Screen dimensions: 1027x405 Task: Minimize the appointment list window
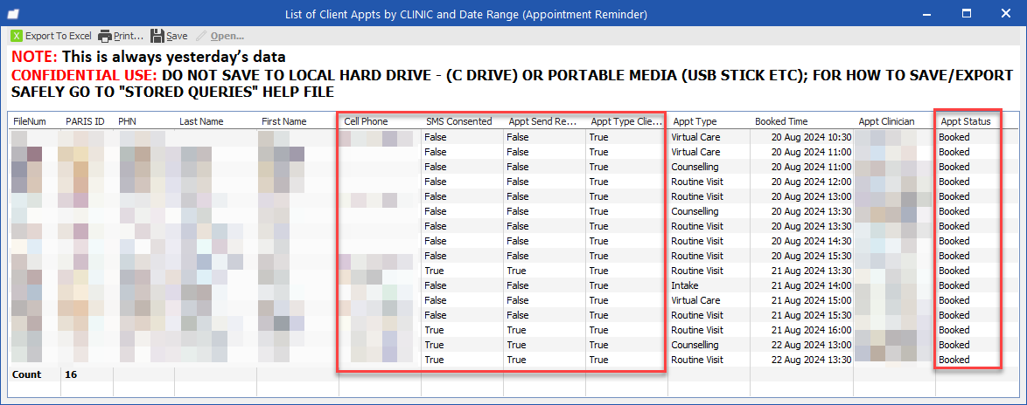tap(926, 13)
